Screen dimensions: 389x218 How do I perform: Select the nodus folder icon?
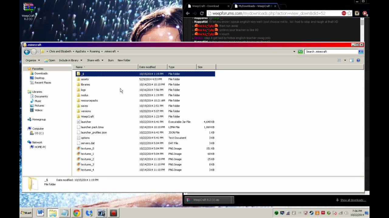[x=78, y=95]
